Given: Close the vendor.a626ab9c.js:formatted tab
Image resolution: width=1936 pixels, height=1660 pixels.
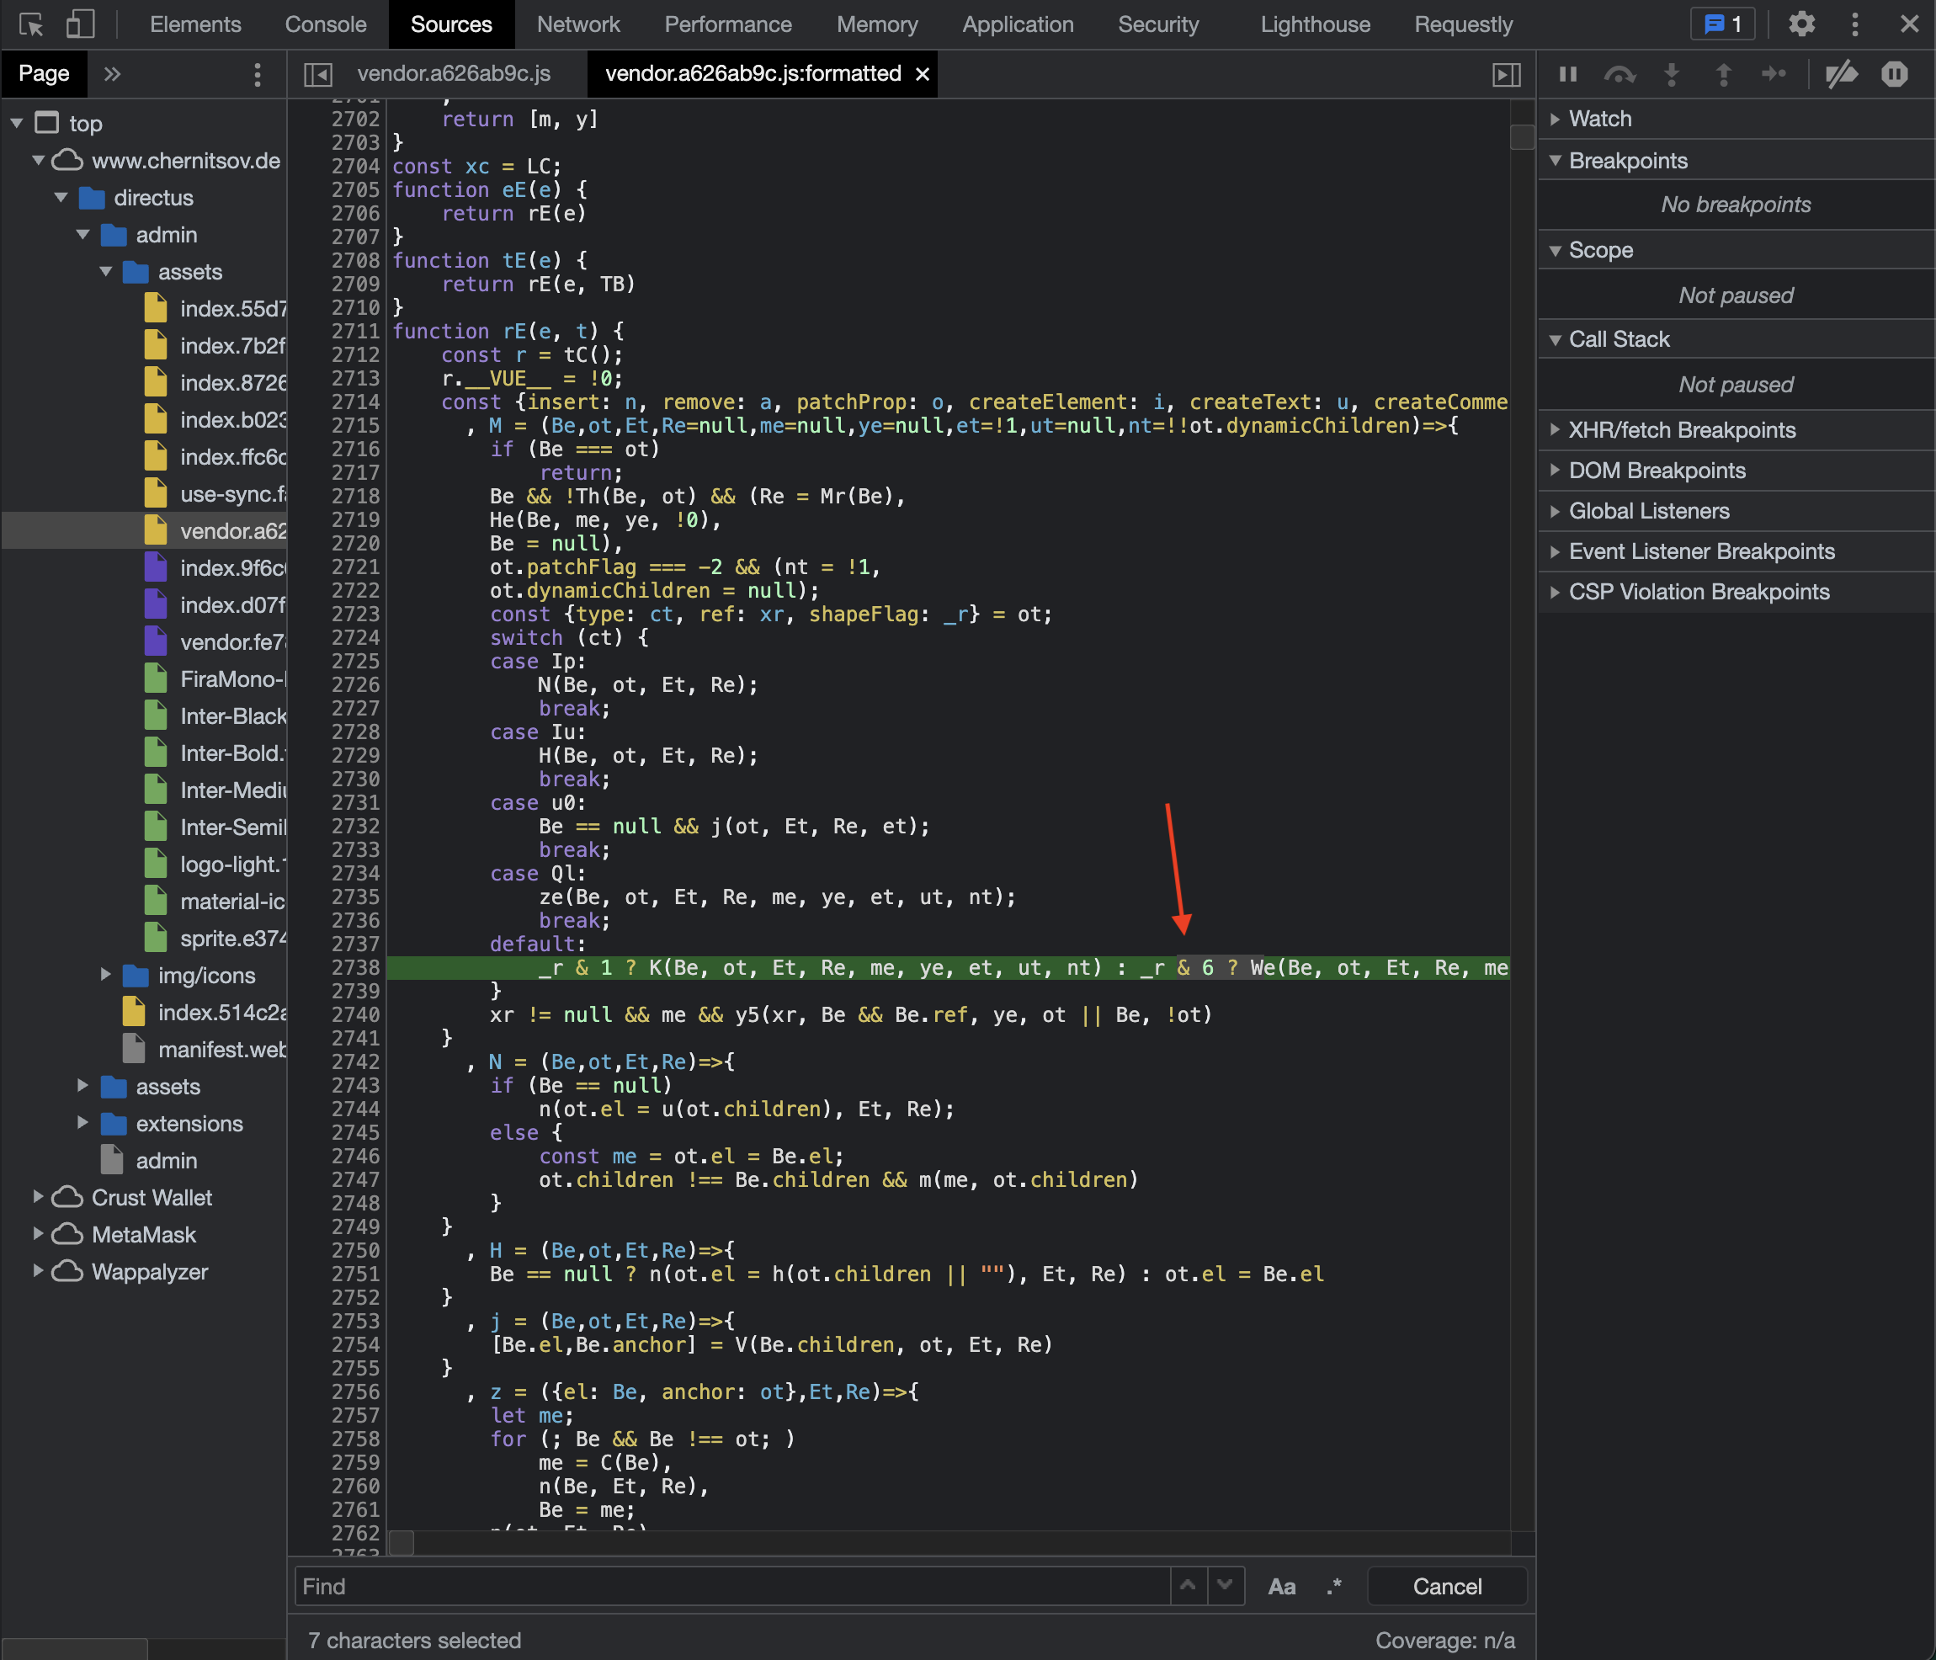Looking at the screenshot, I should pos(923,74).
